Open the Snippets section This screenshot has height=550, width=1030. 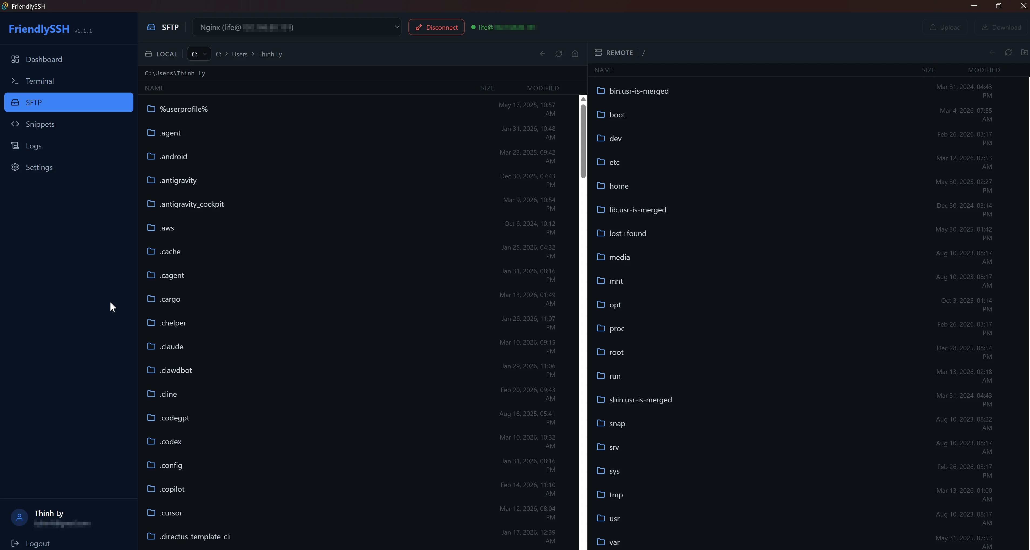(69, 124)
